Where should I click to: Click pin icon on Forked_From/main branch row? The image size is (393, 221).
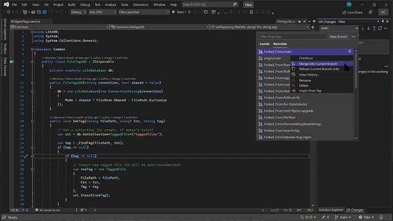(350, 52)
